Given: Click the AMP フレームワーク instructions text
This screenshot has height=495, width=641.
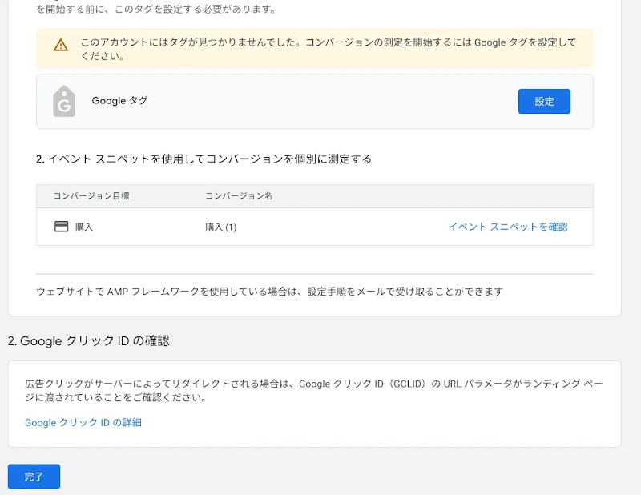Looking at the screenshot, I should point(270,292).
